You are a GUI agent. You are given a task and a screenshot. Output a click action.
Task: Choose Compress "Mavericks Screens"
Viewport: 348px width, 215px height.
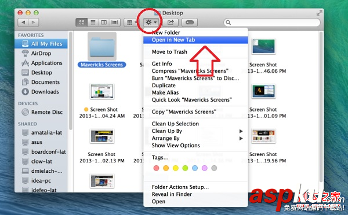(195, 71)
